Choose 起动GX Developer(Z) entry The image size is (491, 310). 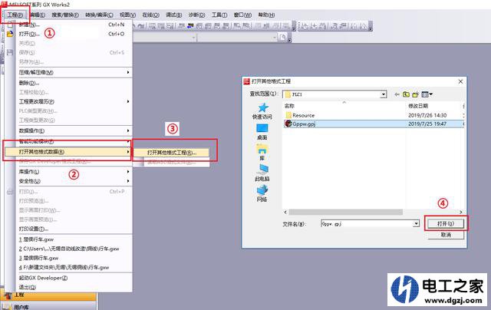click(74, 278)
